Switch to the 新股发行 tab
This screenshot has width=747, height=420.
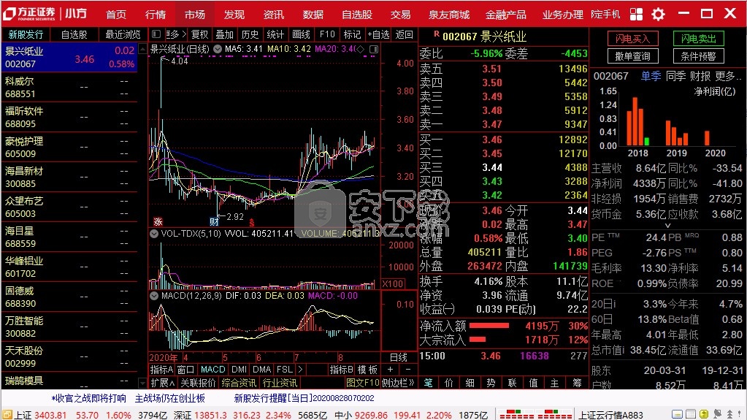[26, 34]
